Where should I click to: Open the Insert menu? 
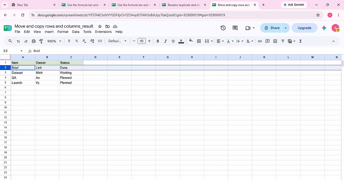click(49, 32)
